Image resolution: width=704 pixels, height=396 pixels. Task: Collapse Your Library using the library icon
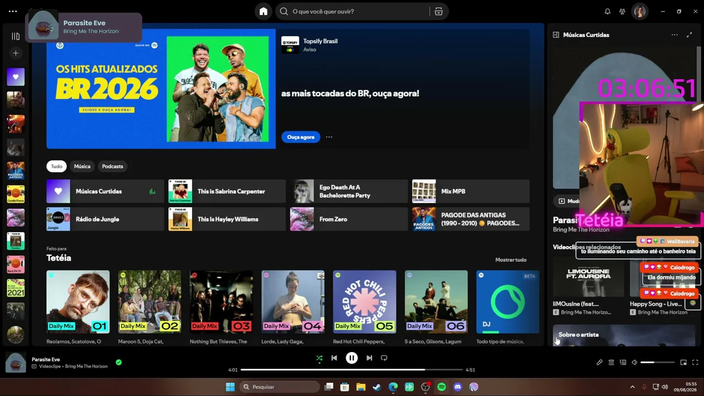coord(15,36)
